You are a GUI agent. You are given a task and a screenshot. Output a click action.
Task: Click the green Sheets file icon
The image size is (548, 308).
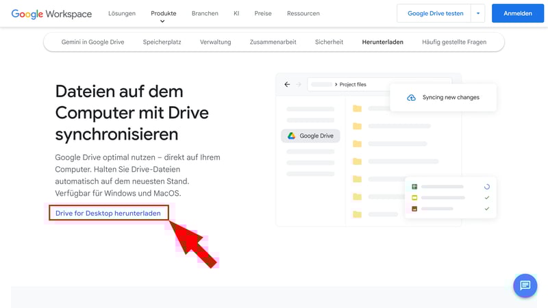pos(414,187)
